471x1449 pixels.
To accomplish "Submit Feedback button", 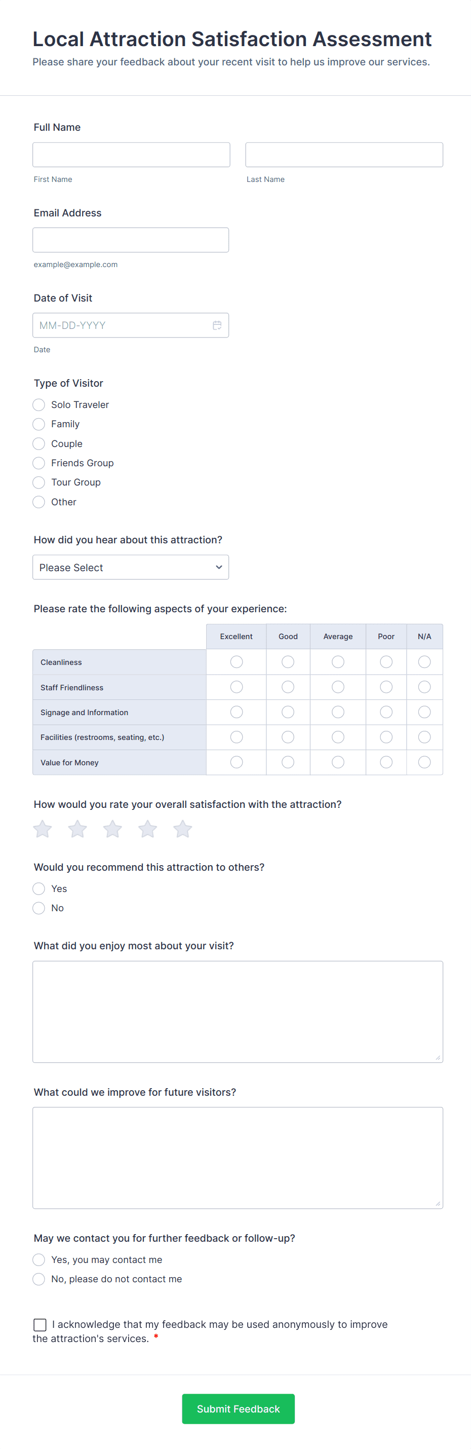I will pos(239,1408).
